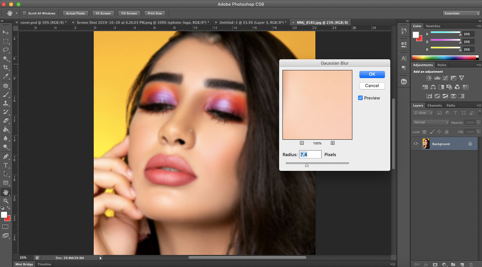Add a Levels adjustment
Screen dimensions: 482x267
pyautogui.click(x=437, y=78)
